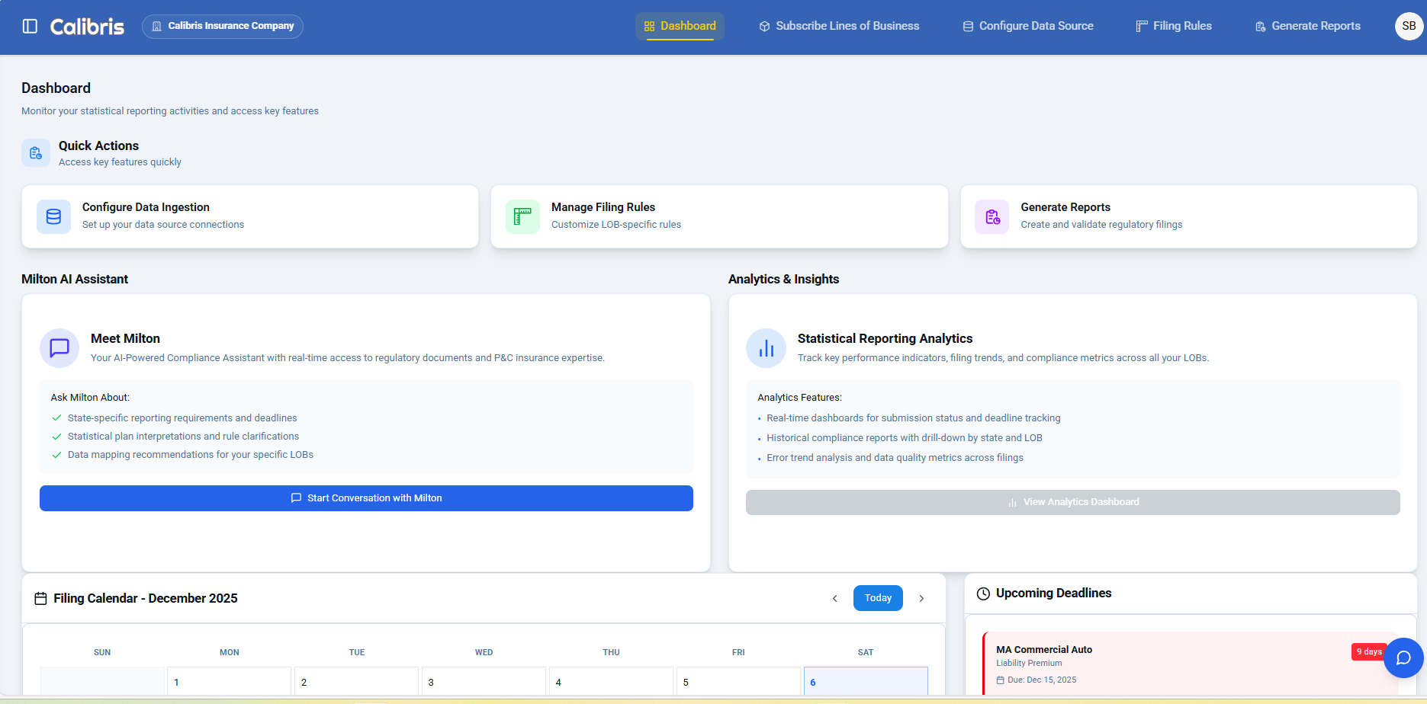Screen dimensions: 1427x704
Task: Open the Configure Data Source navigation item
Action: 1027,25
